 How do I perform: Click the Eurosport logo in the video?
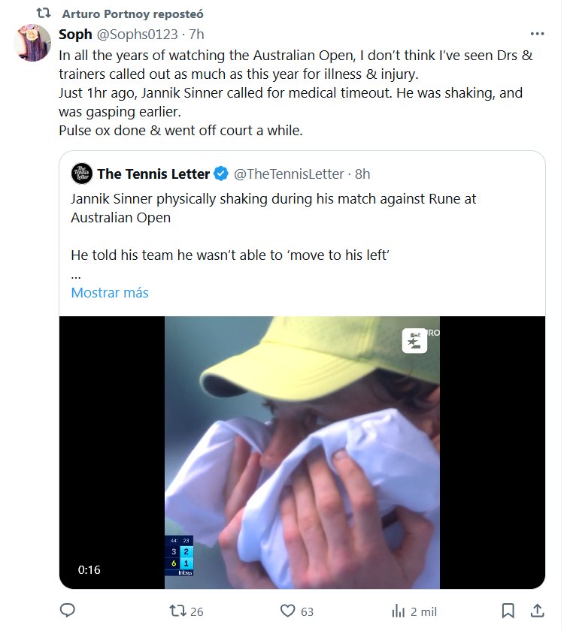[x=415, y=340]
